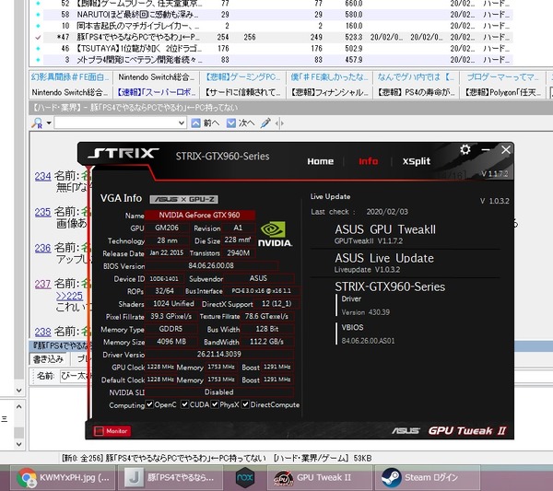Image resolution: width=553 pixels, height=491 pixels.
Task: Open the lower Nintendo Switch総合 thread tab
Action: (70, 92)
